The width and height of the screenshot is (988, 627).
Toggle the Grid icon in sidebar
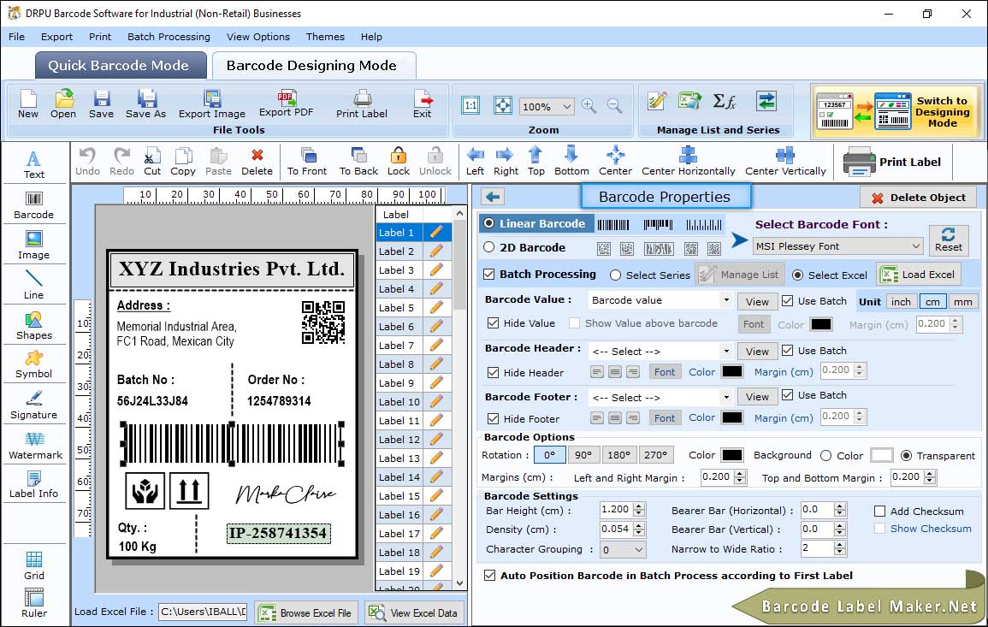tap(34, 566)
